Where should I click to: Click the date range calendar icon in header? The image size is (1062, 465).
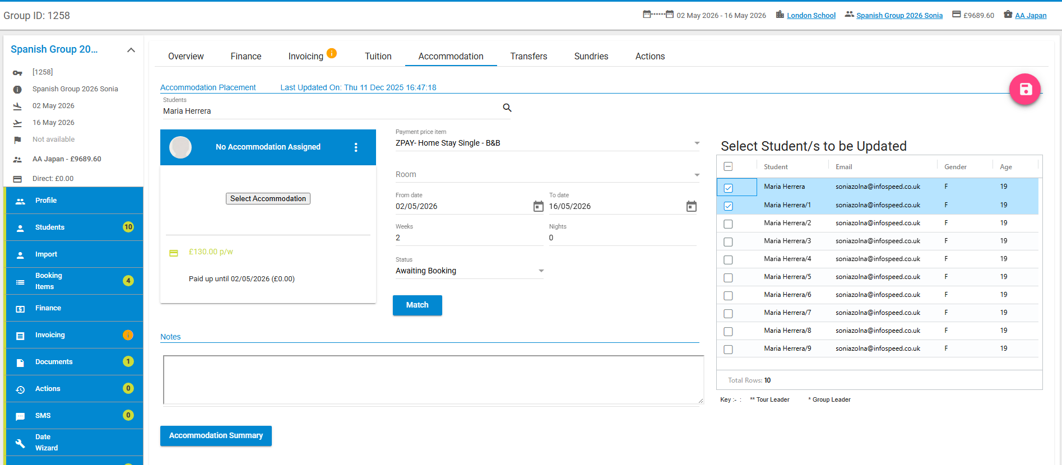point(658,15)
